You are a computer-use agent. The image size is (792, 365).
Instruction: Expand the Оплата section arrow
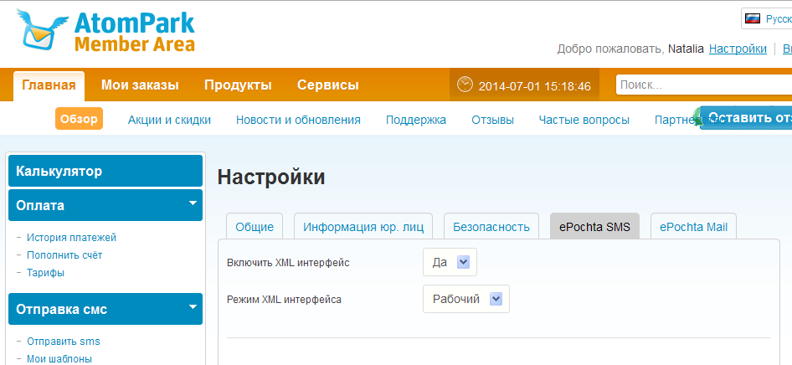click(193, 203)
